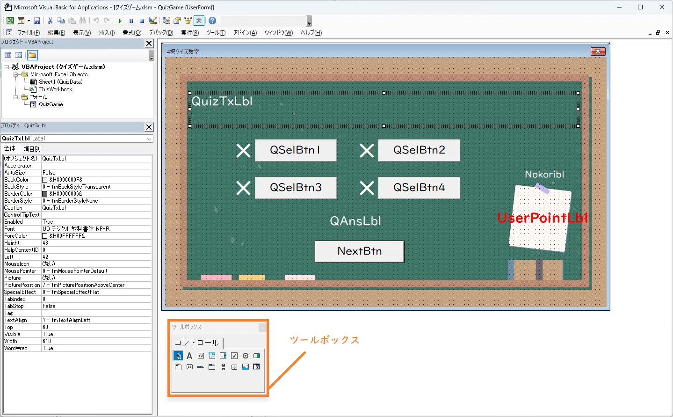This screenshot has width=673, height=417.
Task: Open the ウィンドウ(W) menu
Action: [x=279, y=33]
